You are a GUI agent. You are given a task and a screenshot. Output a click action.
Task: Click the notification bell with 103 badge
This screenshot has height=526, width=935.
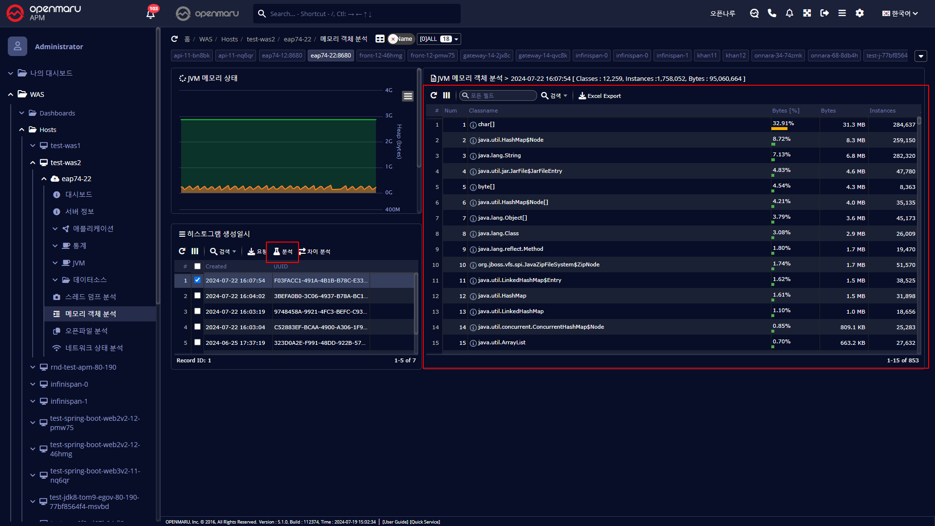[150, 14]
